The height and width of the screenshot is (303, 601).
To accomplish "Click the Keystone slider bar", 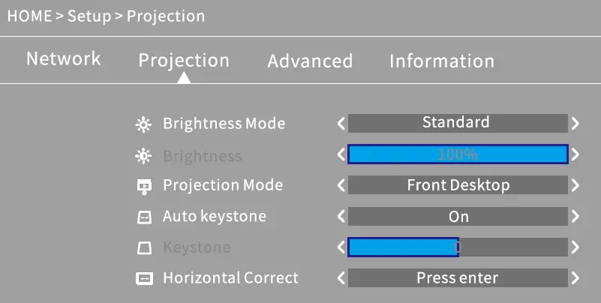I will [x=458, y=247].
